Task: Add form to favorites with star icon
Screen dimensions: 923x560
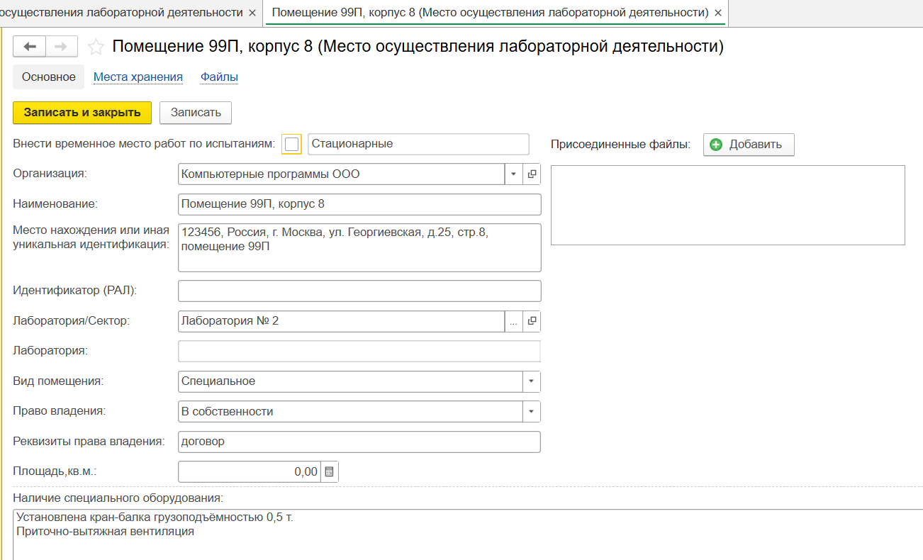Action: pyautogui.click(x=95, y=47)
